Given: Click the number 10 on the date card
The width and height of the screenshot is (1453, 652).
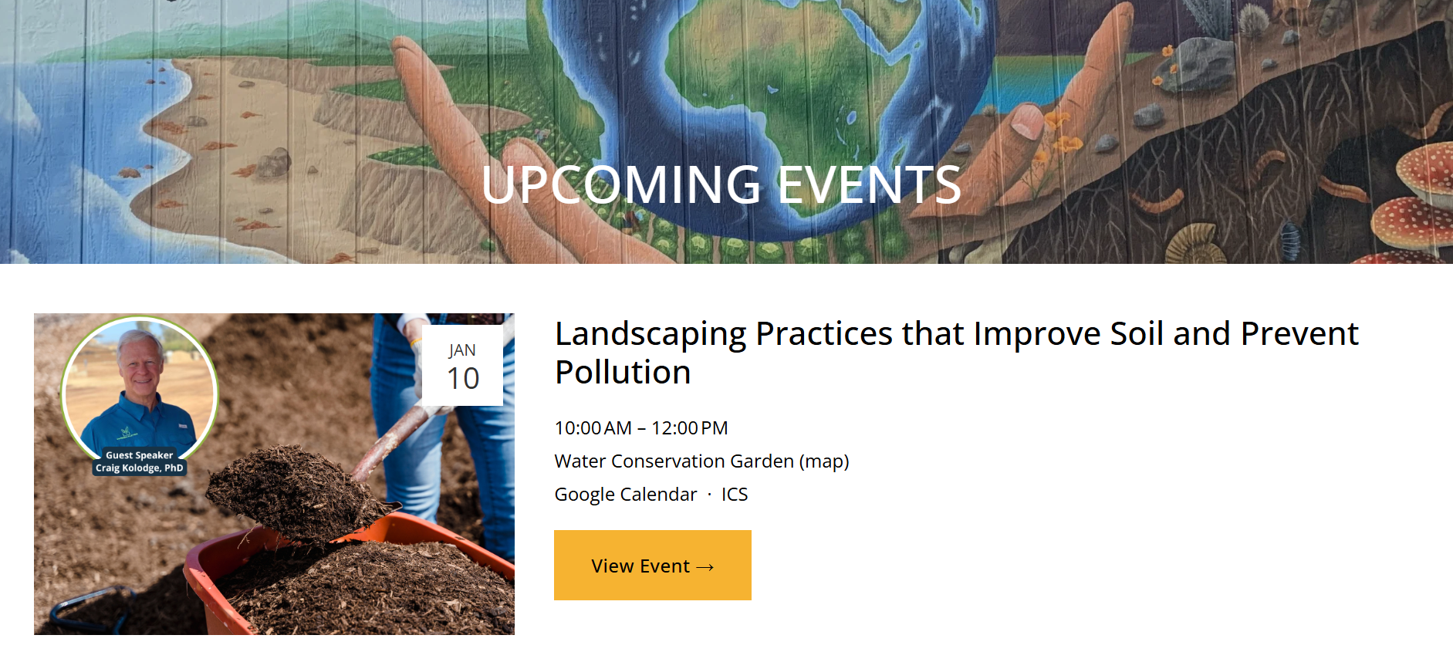Looking at the screenshot, I should point(462,379).
